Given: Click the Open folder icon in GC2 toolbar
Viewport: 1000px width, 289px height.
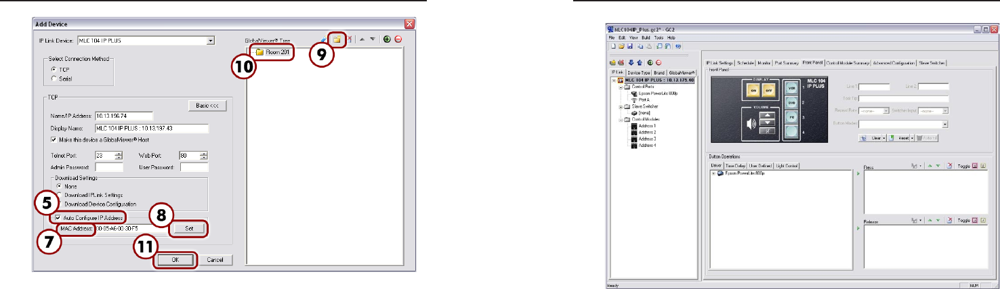Looking at the screenshot, I should pos(621,47).
